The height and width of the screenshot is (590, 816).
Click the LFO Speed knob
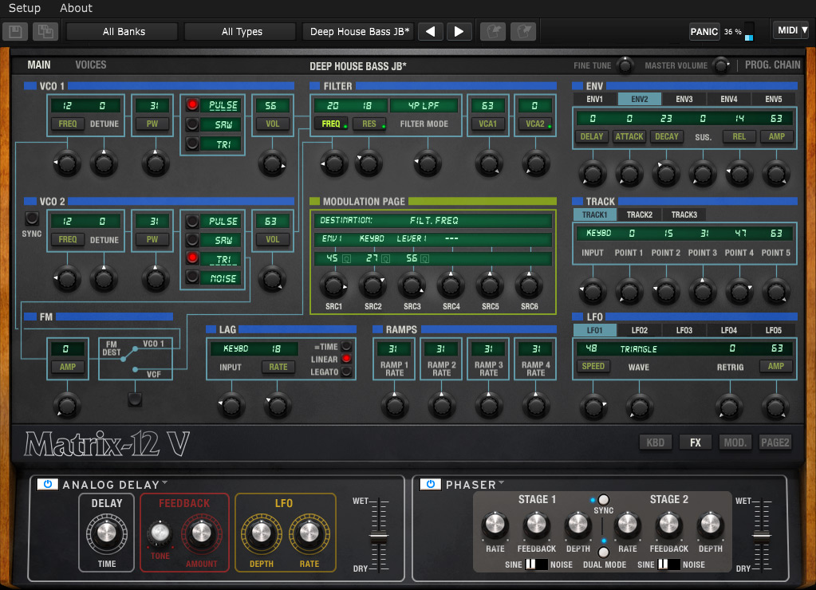[593, 407]
